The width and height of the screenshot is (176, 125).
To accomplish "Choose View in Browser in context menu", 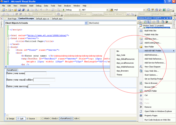I will click(x=157, y=83).
